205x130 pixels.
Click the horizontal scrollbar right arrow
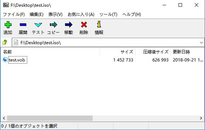[x=201, y=118]
